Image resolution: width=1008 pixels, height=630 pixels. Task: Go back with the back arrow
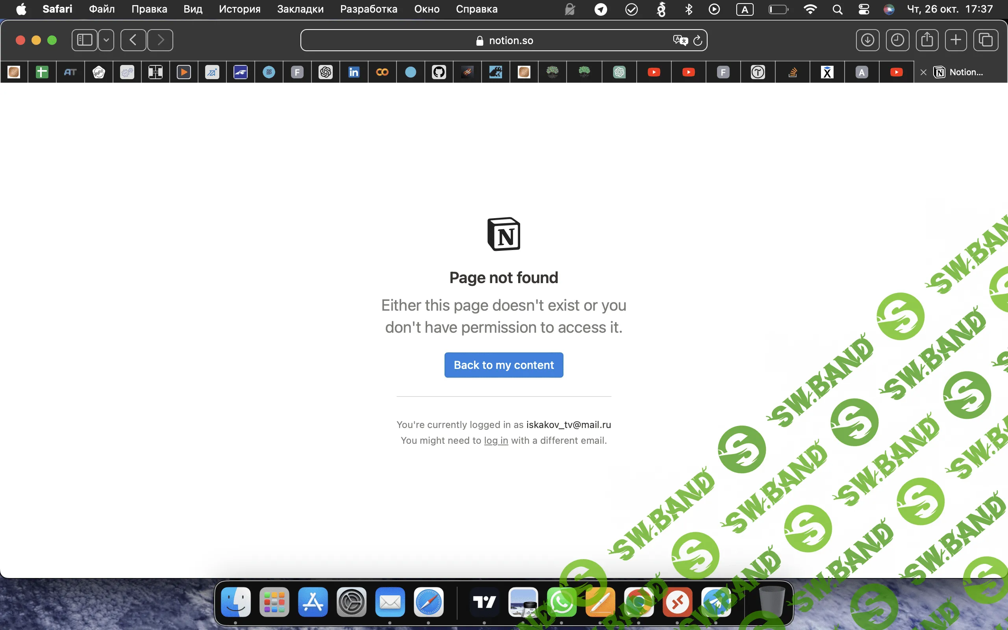(133, 40)
